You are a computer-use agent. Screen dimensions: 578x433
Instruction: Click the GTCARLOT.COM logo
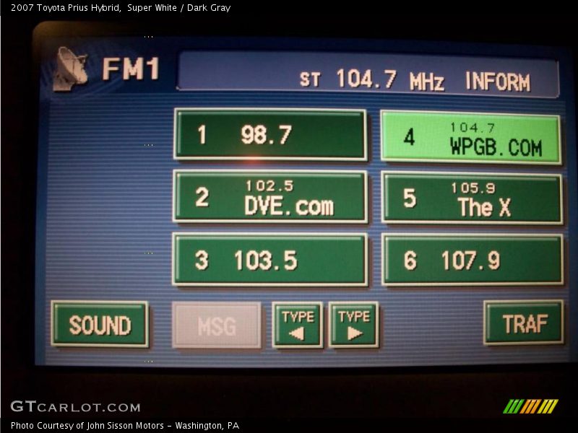tap(76, 406)
